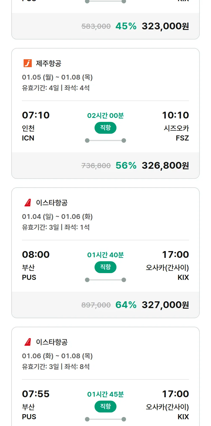This screenshot has width=211, height=426.
Task: Click the 64% discount label
Action: pos(126,305)
